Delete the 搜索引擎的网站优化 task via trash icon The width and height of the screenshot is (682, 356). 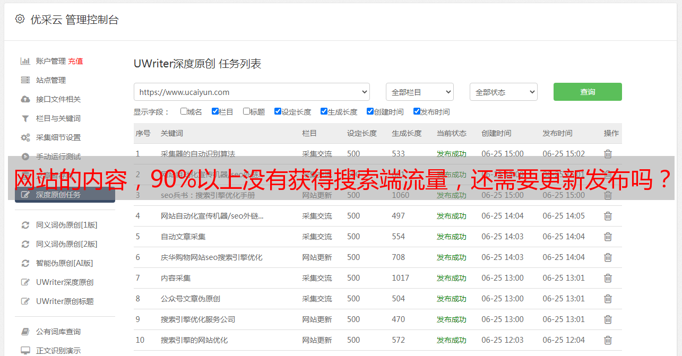pos(608,340)
